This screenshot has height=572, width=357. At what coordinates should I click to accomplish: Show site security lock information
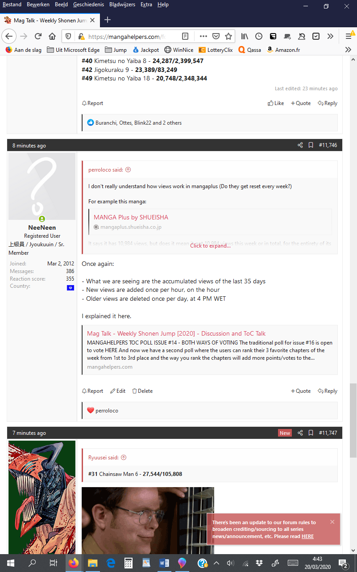(81, 37)
